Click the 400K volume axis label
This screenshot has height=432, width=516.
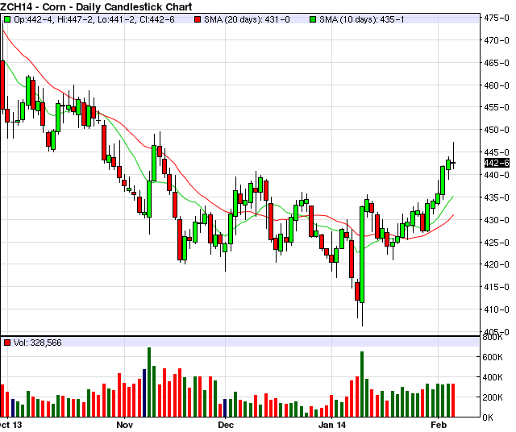493,377
